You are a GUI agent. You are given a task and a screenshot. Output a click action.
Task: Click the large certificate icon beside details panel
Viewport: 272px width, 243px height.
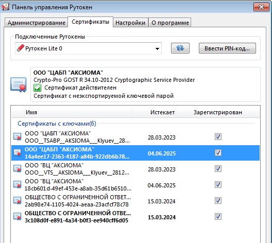point(19,84)
